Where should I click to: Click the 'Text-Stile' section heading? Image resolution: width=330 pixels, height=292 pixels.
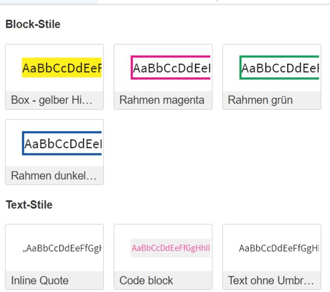tap(29, 205)
